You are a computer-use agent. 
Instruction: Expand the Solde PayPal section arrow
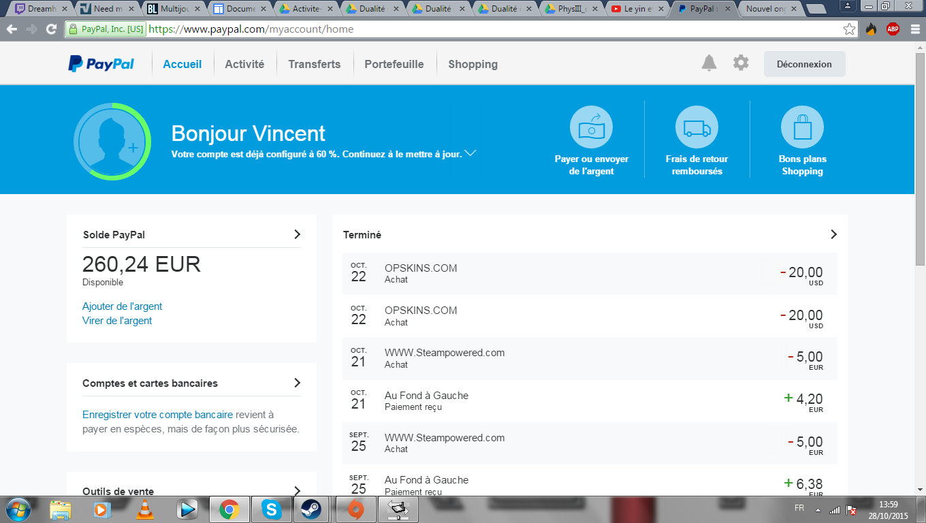pyautogui.click(x=297, y=234)
